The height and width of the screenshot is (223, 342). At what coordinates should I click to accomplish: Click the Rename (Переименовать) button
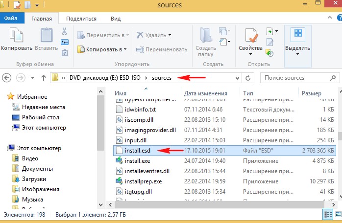point(161,49)
